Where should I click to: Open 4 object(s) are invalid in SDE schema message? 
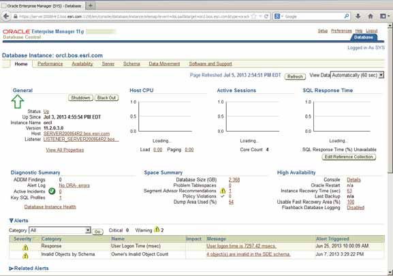(x=249, y=254)
